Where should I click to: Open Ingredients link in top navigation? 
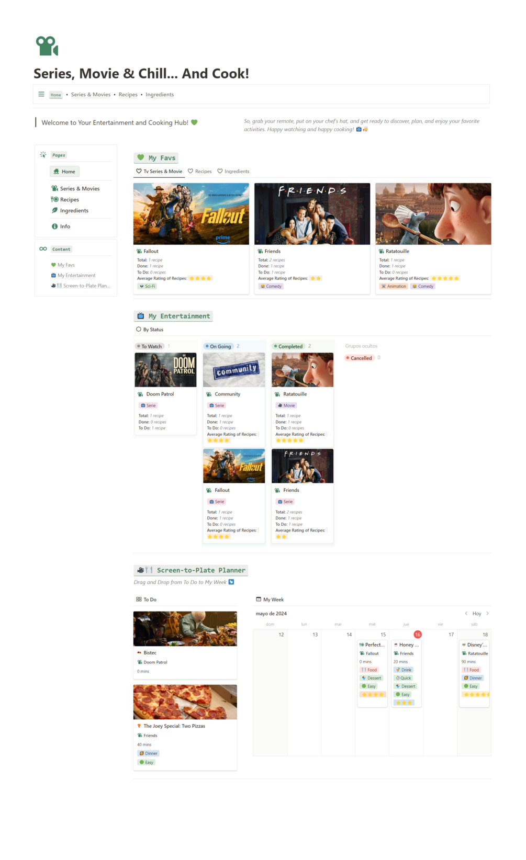coord(160,95)
